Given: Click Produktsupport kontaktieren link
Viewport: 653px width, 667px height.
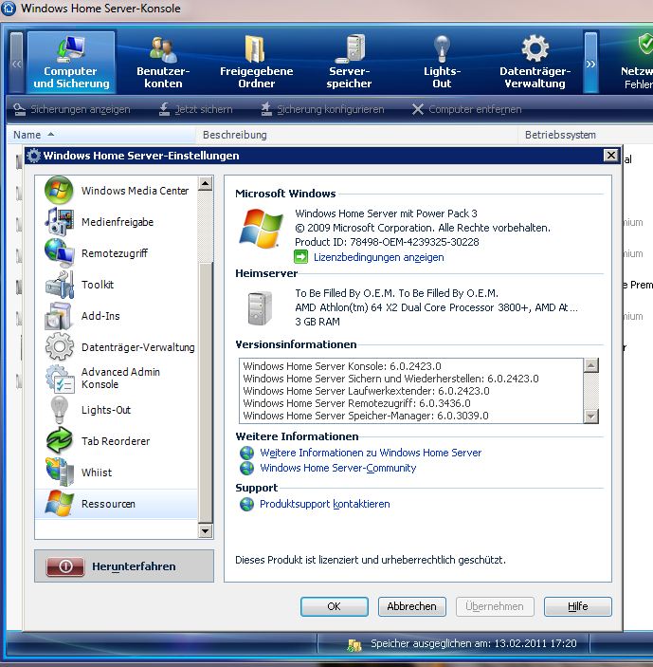Looking at the screenshot, I should [324, 504].
